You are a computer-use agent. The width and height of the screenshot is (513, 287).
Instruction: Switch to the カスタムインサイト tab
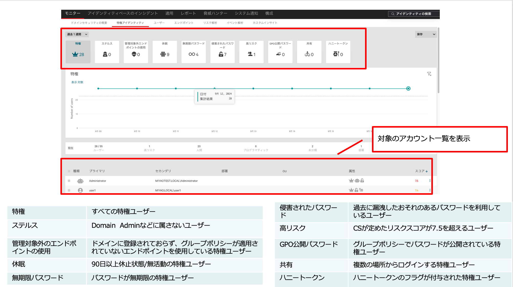pos(265,23)
